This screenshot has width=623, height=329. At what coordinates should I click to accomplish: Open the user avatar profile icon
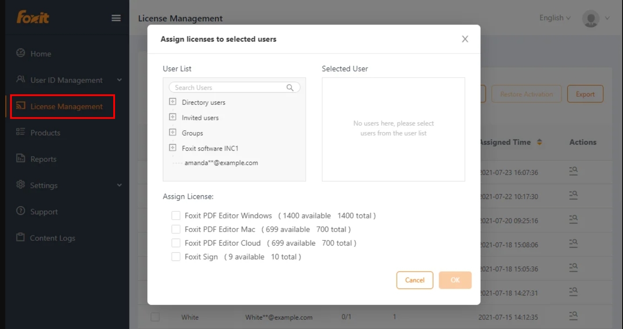591,18
